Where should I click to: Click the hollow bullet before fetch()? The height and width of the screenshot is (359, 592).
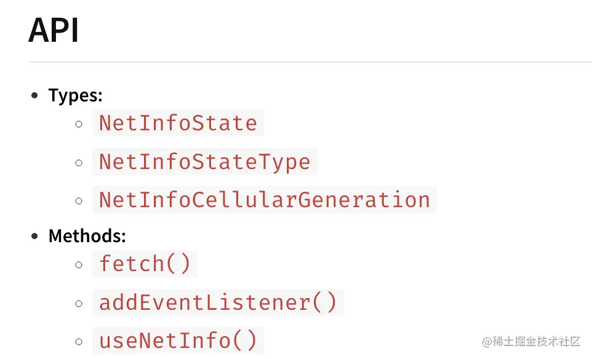point(79,265)
